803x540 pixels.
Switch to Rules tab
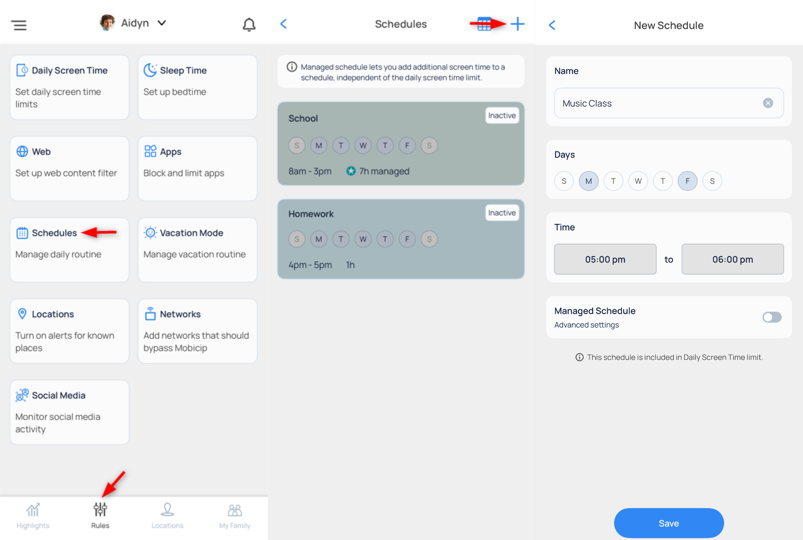click(100, 516)
